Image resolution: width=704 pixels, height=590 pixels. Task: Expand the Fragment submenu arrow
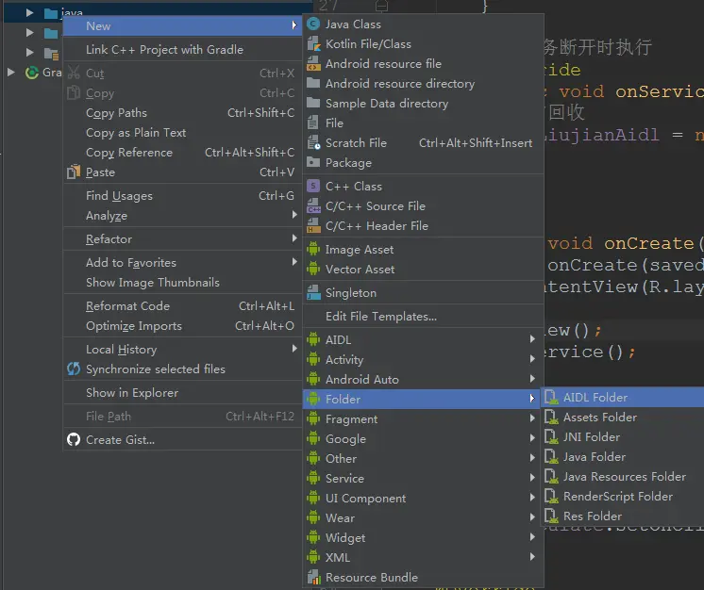(x=532, y=418)
